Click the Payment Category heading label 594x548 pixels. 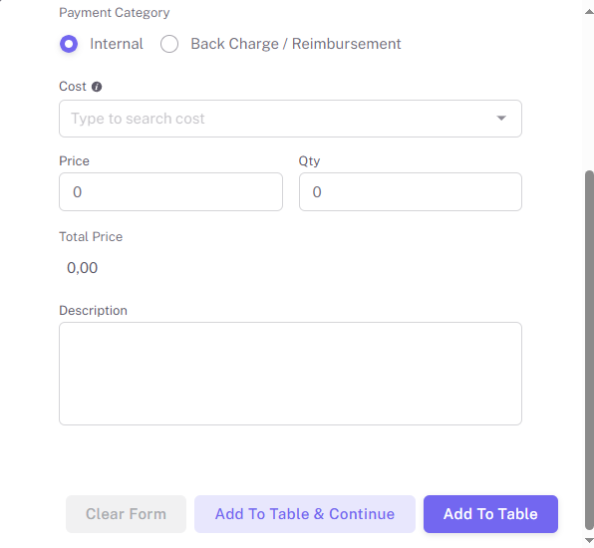(x=115, y=13)
